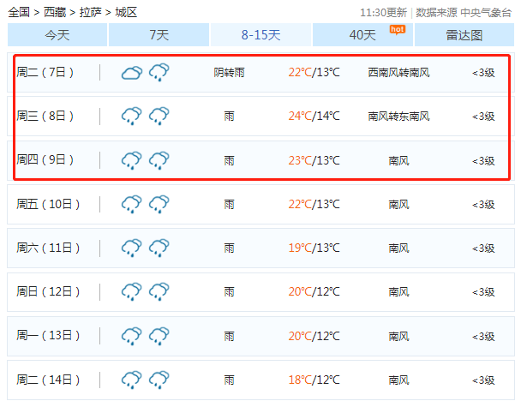Click the 西南风转南风 wind text
Viewport: 521px width, 407px height.
[398, 73]
